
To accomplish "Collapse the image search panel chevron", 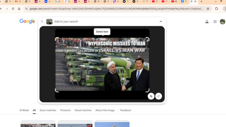I will click(161, 22).
